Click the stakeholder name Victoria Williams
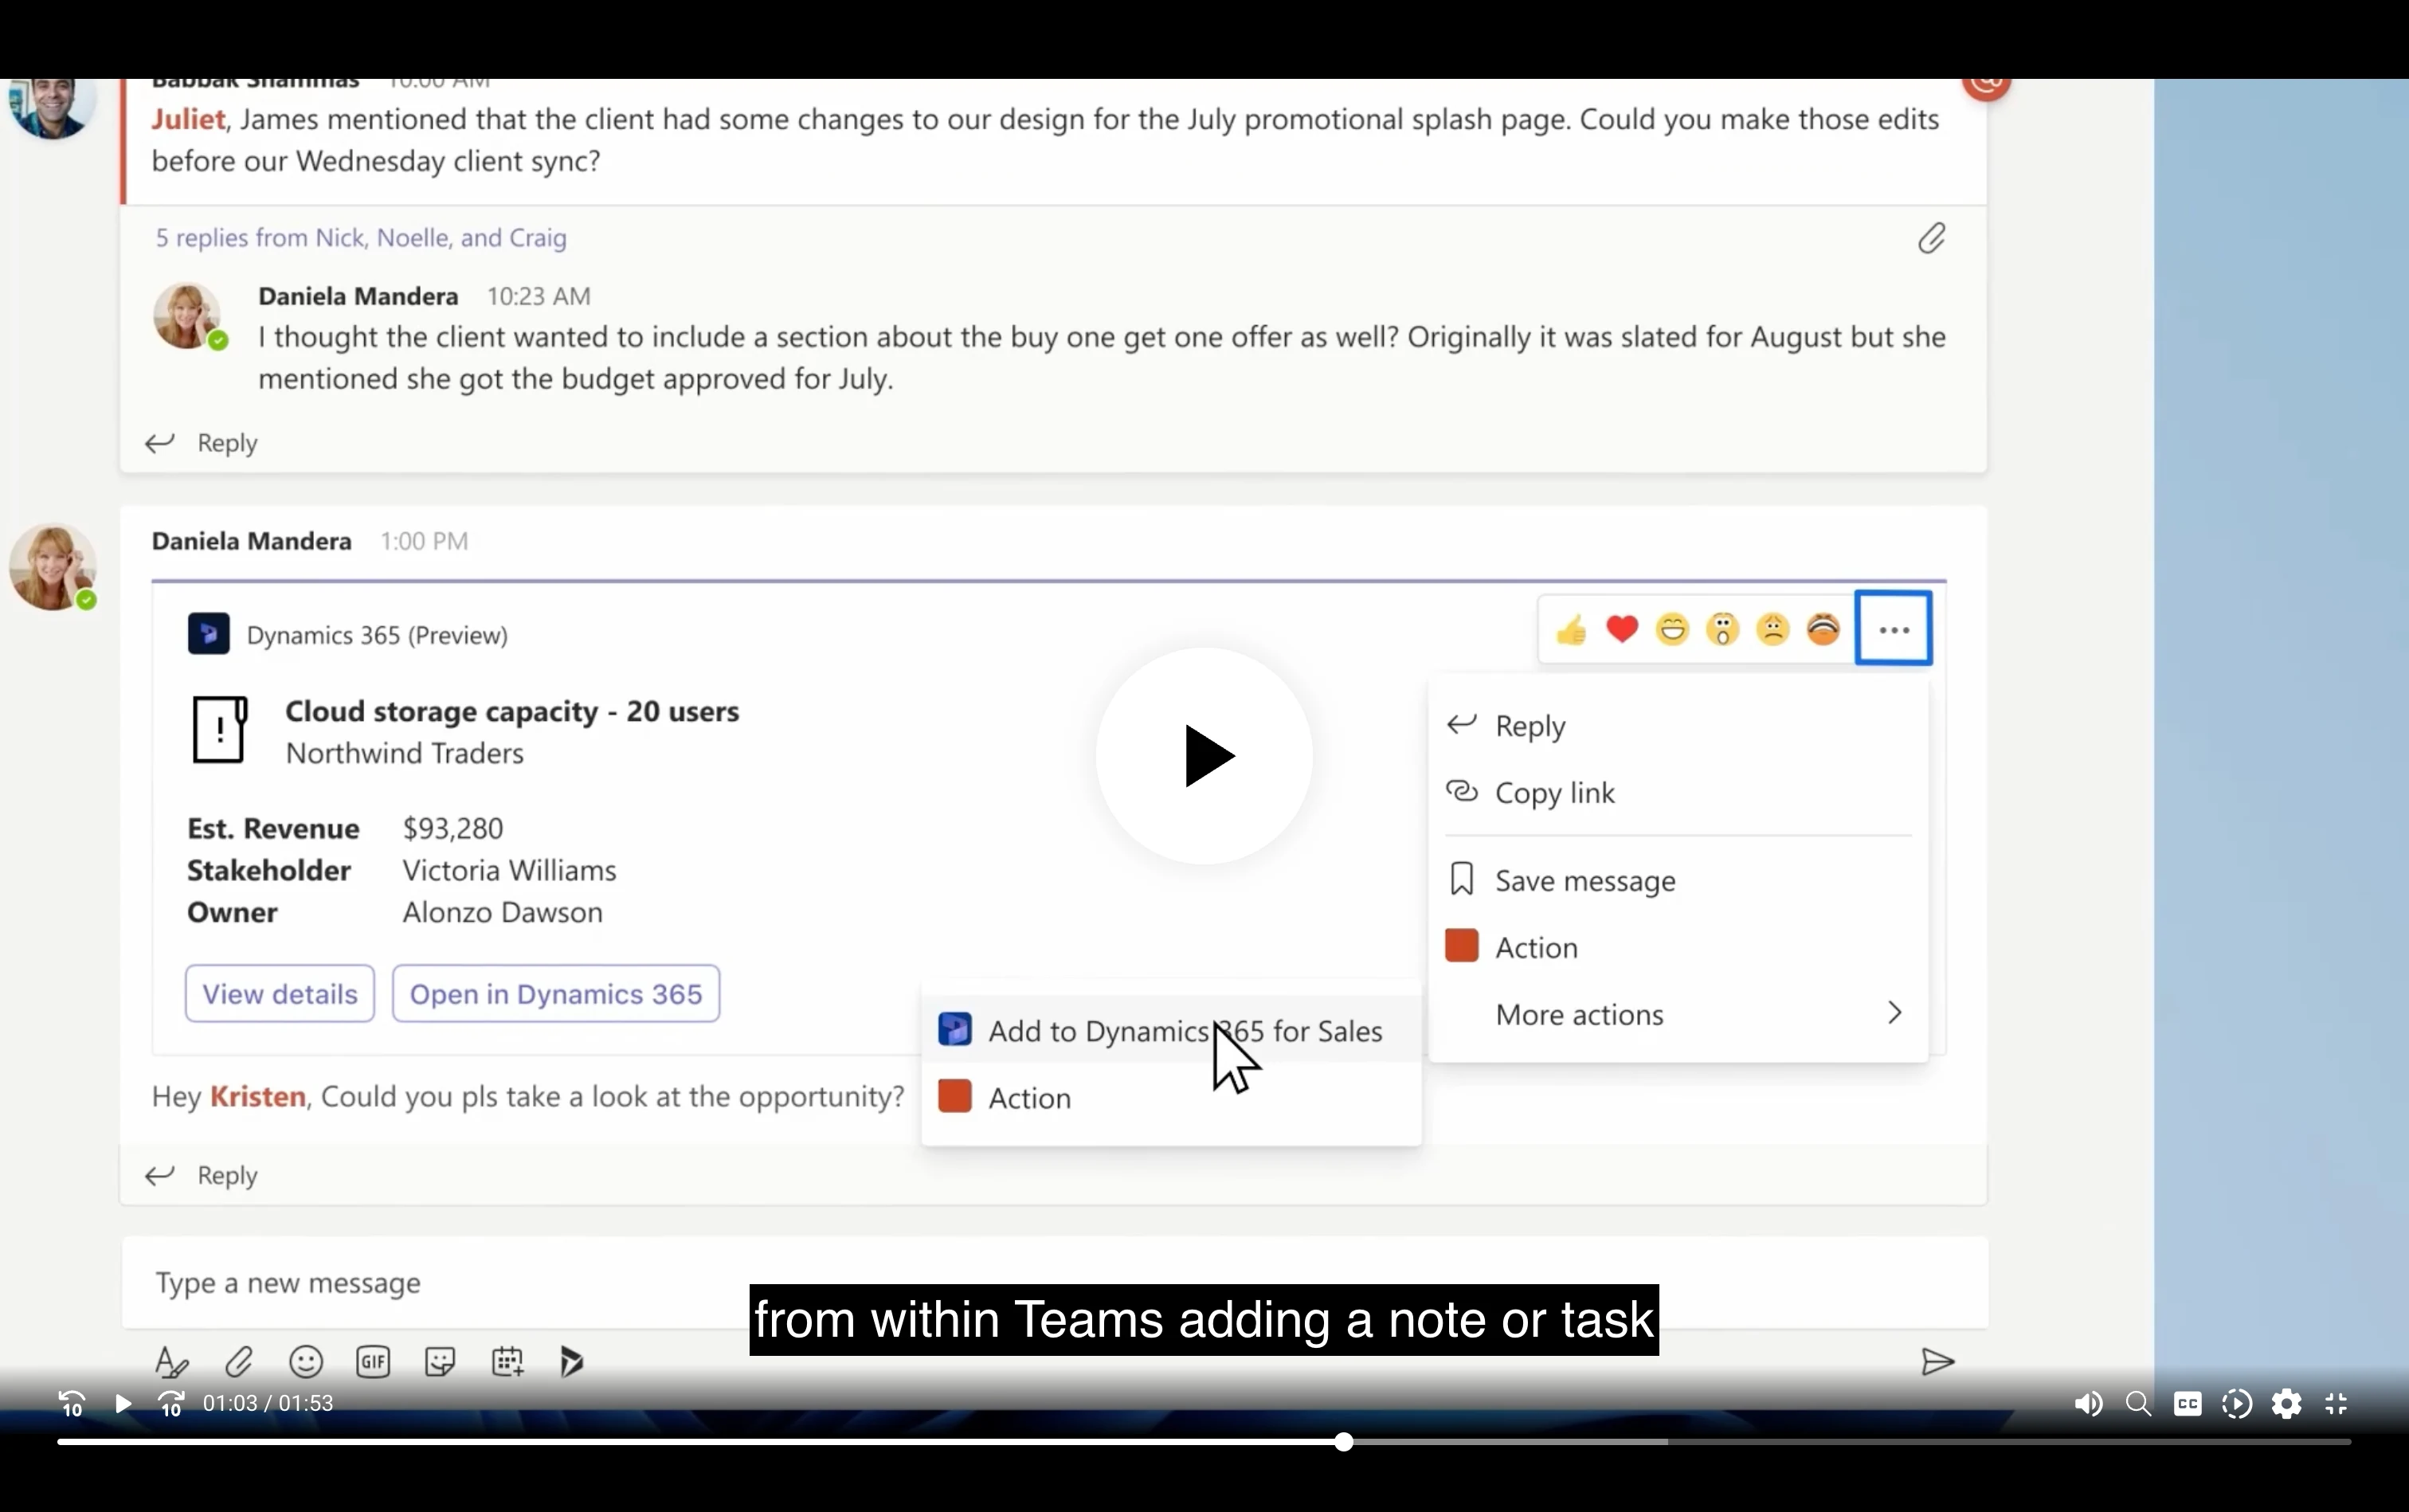 (510, 870)
